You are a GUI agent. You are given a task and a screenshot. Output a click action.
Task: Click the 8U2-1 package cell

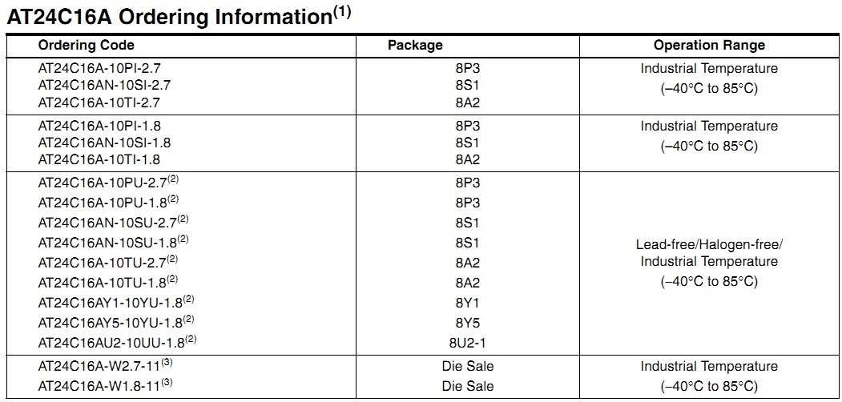pyautogui.click(x=468, y=343)
